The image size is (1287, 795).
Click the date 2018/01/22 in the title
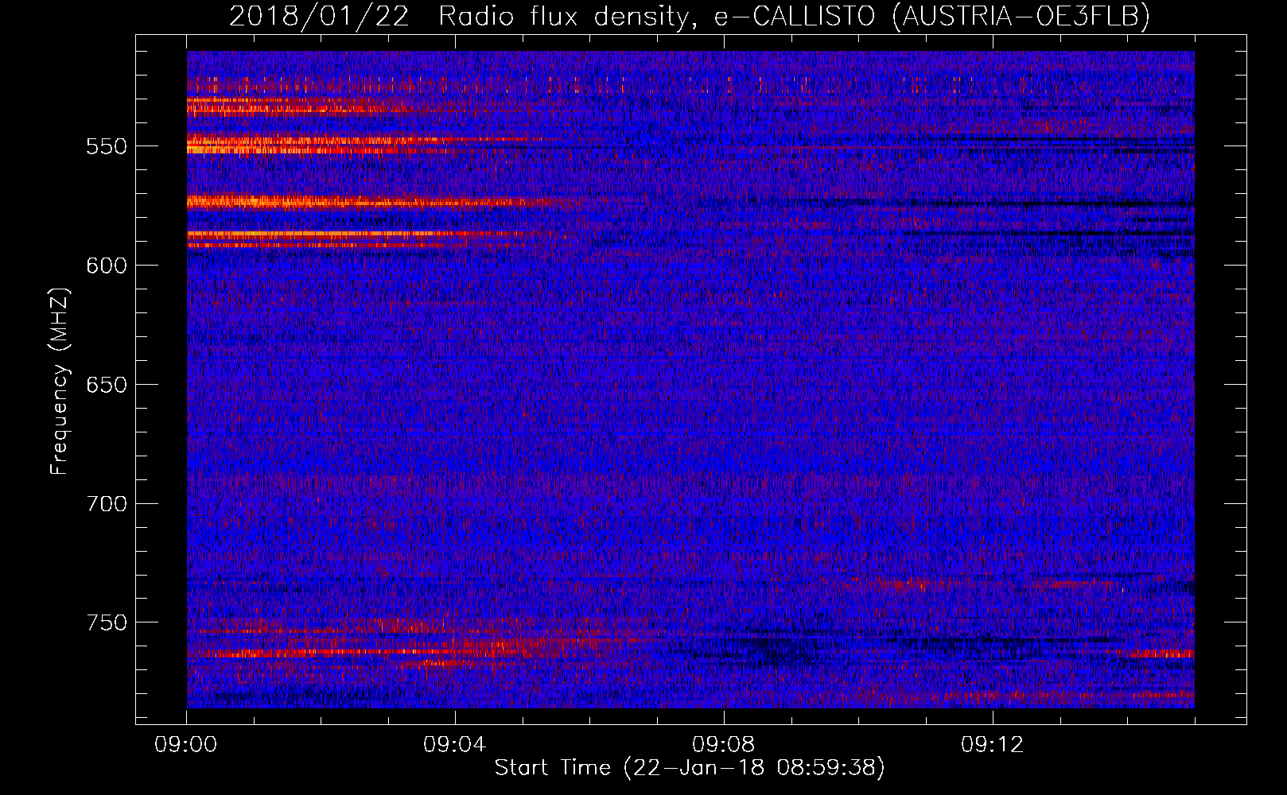(319, 16)
